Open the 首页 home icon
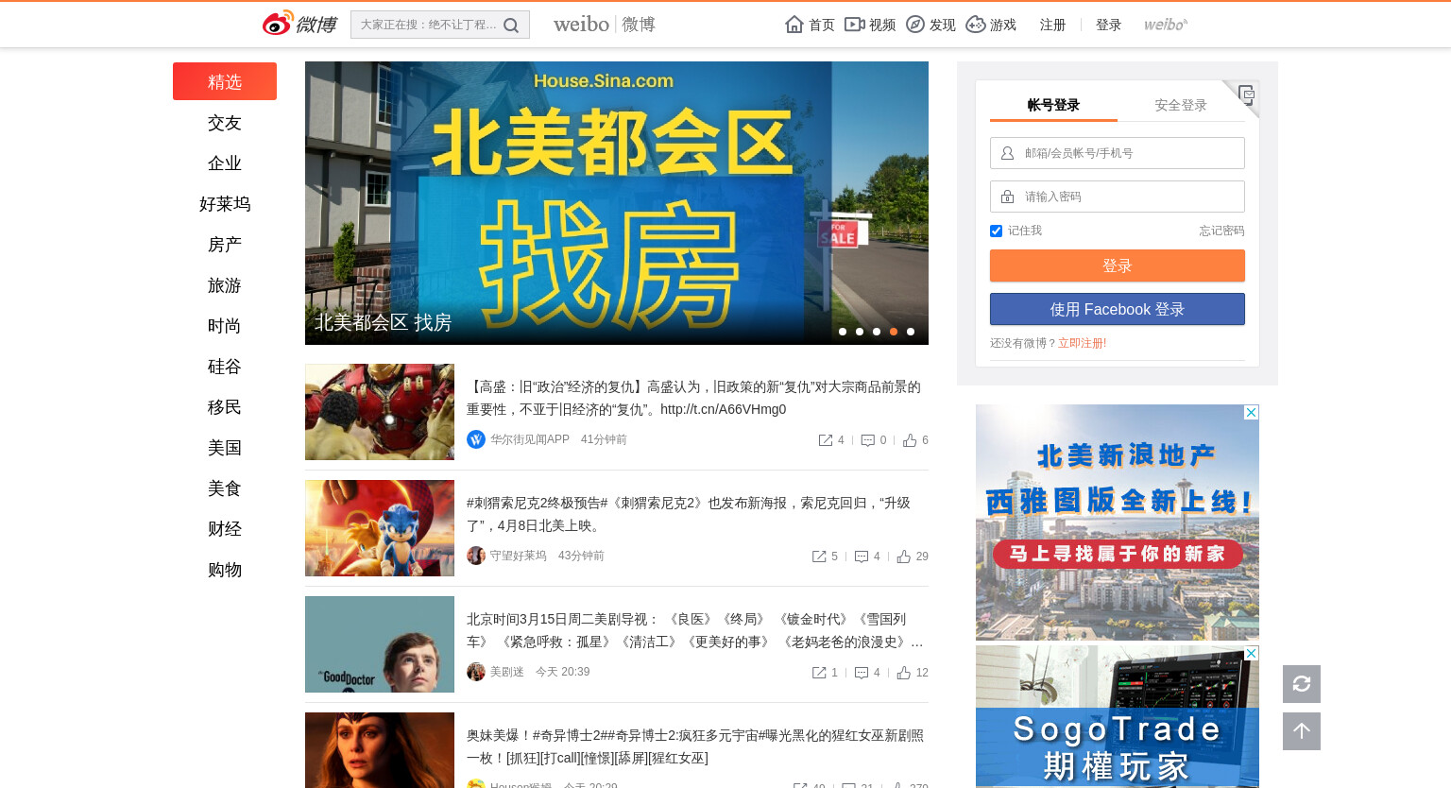This screenshot has height=788, width=1451. [794, 25]
